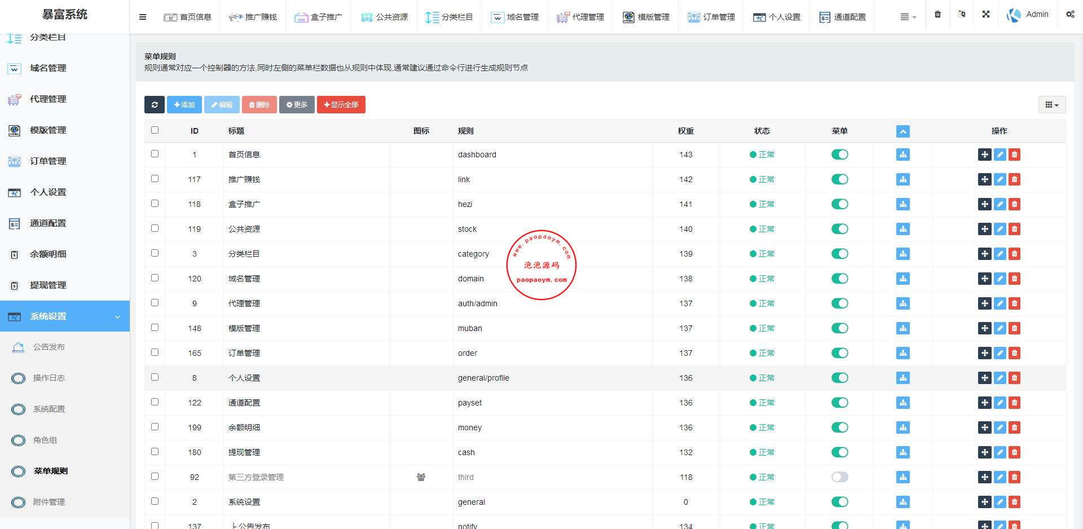Enable the menu switch for the third row
1083x529 pixels.
840,477
